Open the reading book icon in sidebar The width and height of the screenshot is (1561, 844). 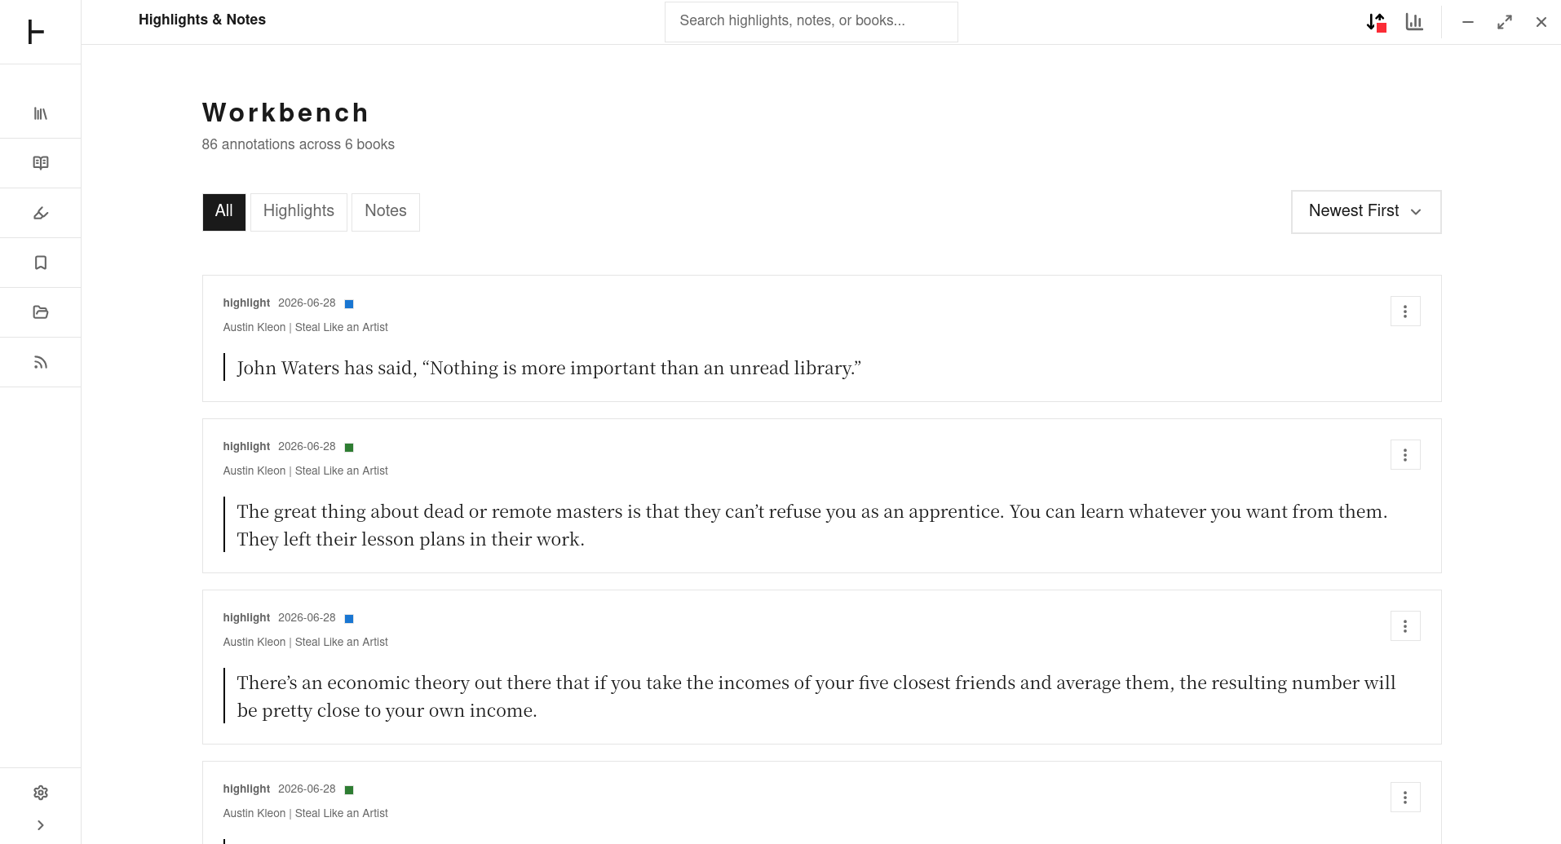(x=40, y=163)
